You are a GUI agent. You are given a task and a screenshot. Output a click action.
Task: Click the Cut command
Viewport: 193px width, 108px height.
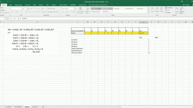click(2, 8)
